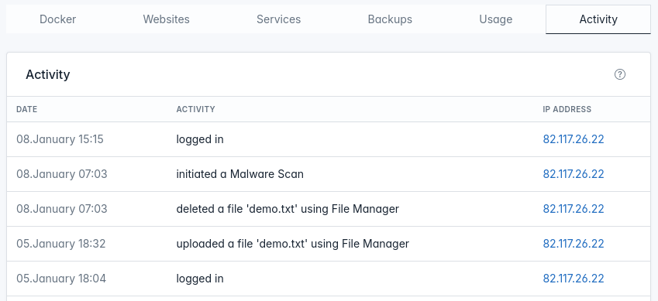658x301 pixels.
Task: Click the Activity tab
Action: [598, 19]
